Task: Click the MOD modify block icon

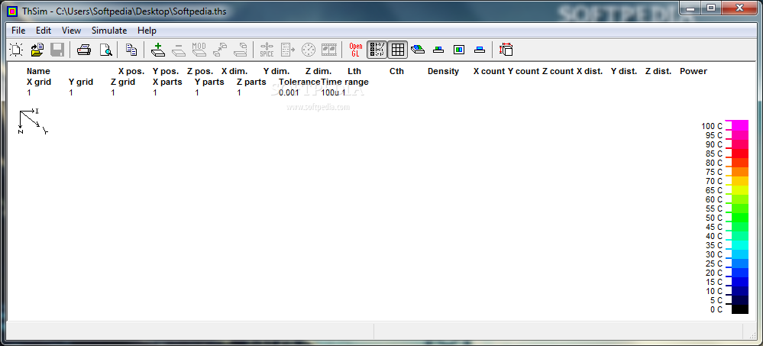Action: click(199, 50)
